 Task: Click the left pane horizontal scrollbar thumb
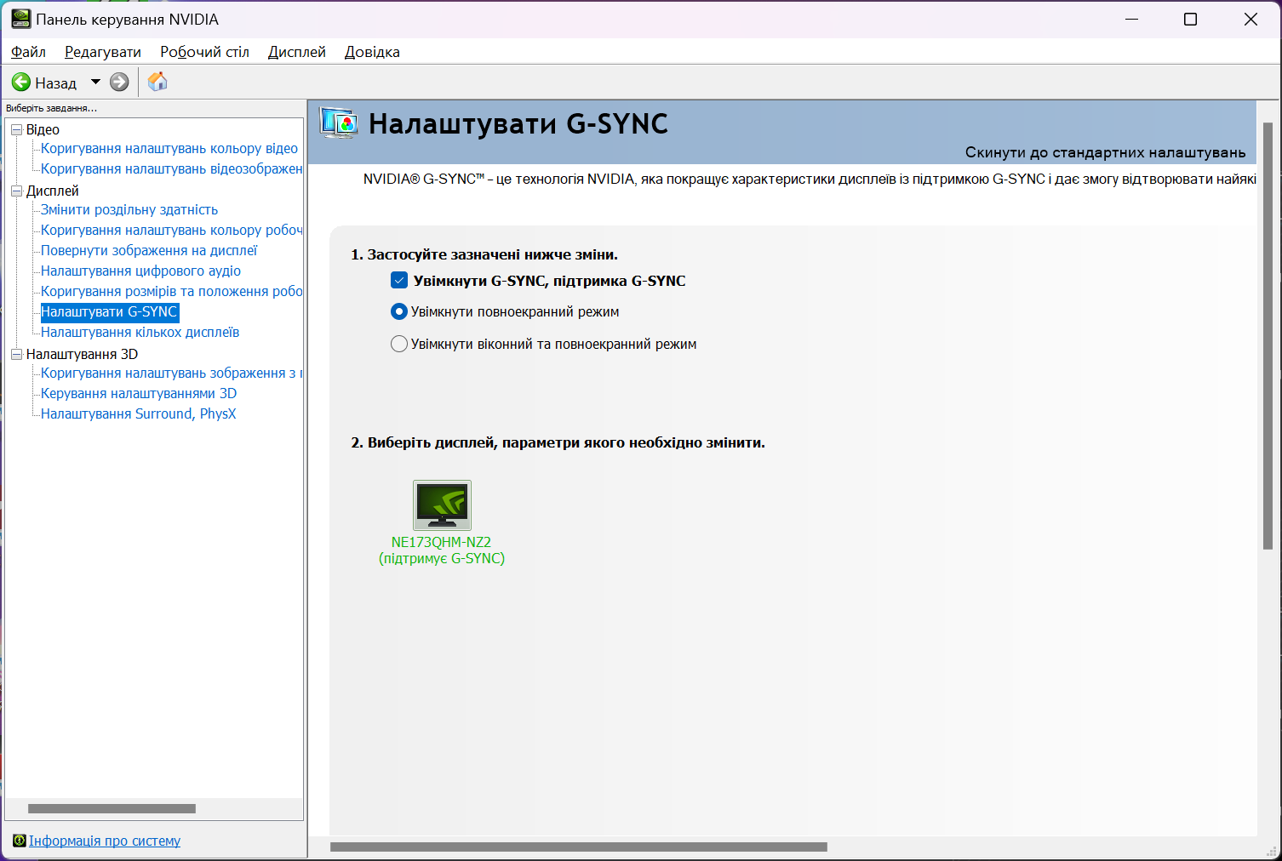click(112, 808)
